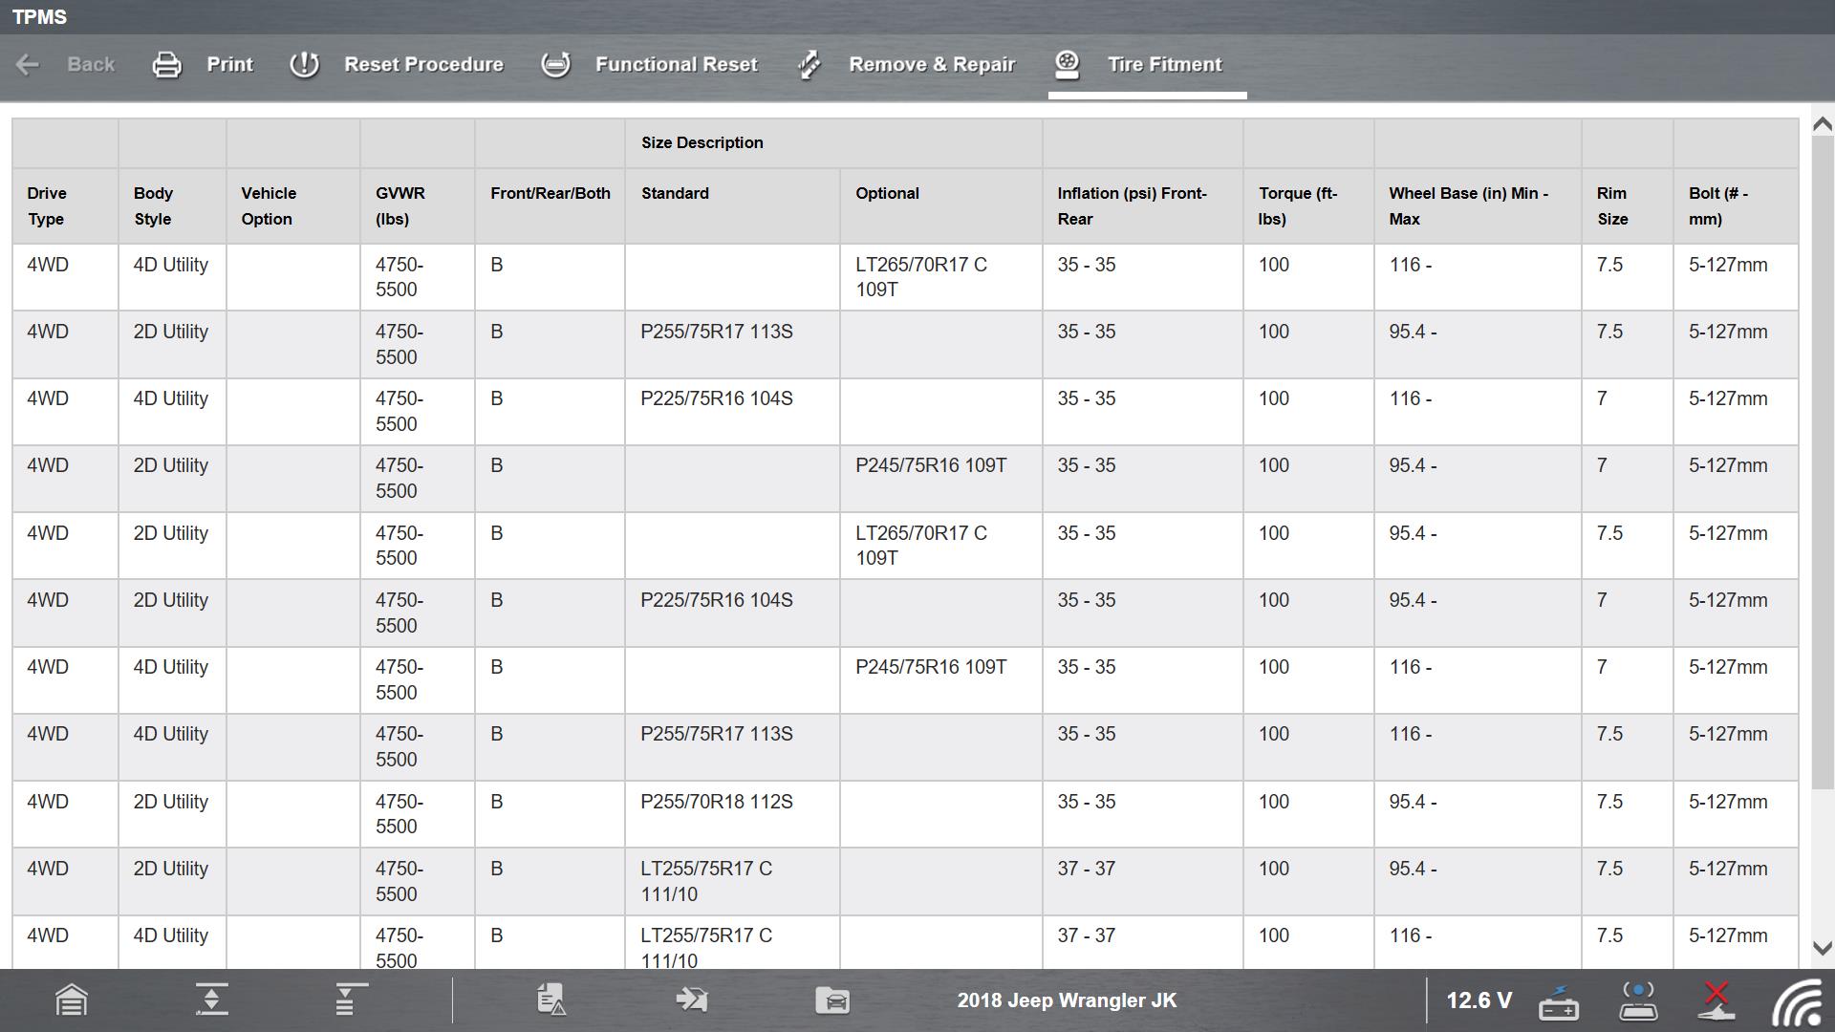Click the scrollbar up arrow
This screenshot has height=1032, width=1835.
click(1822, 125)
